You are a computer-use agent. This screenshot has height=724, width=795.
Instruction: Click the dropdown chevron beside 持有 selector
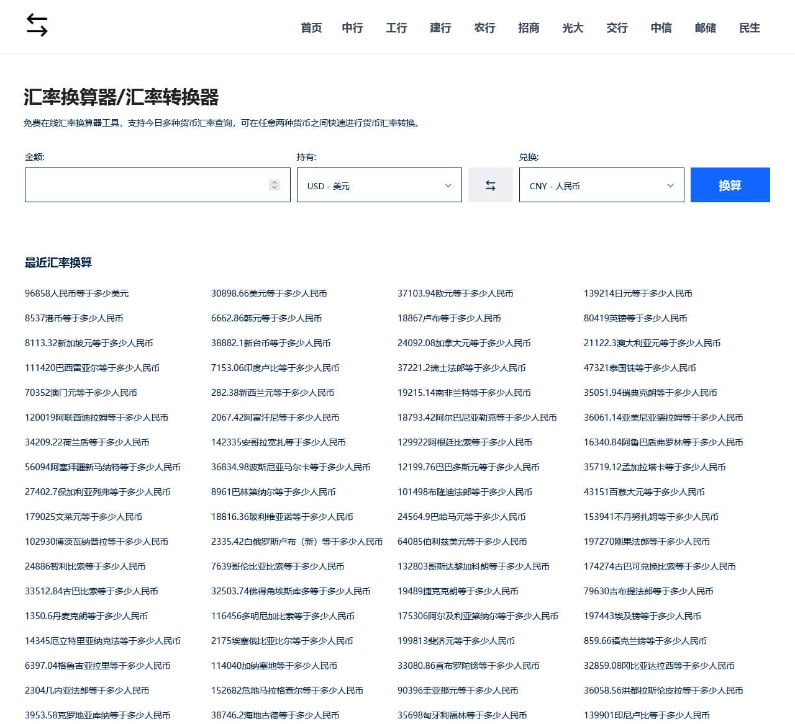coord(448,185)
